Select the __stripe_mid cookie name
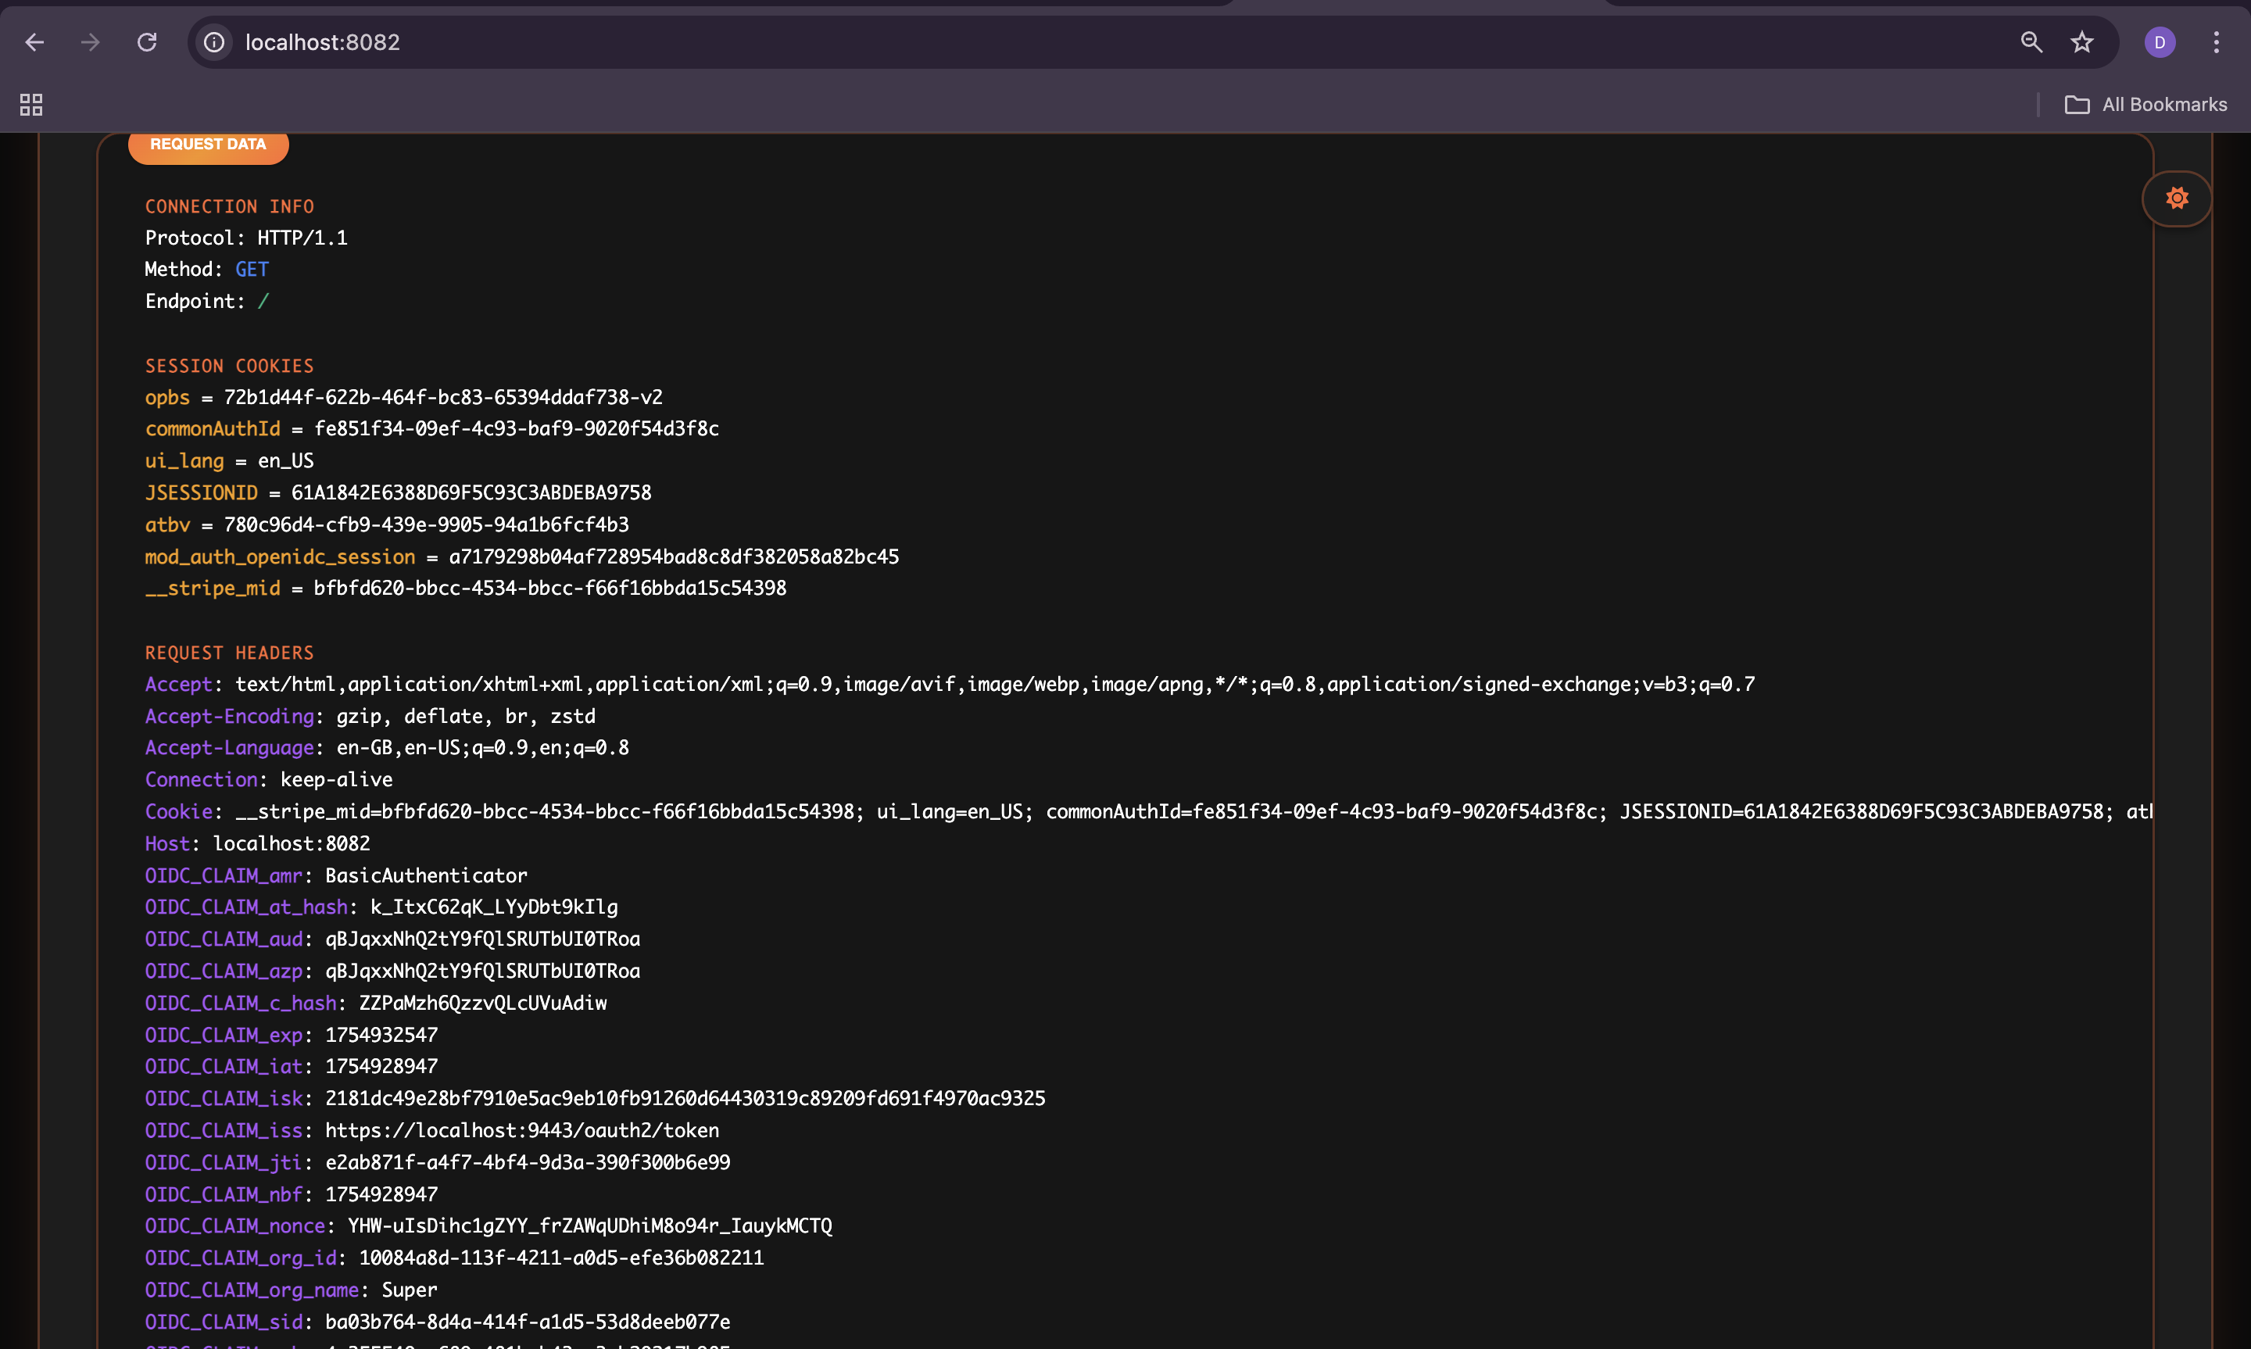2251x1349 pixels. 213,589
